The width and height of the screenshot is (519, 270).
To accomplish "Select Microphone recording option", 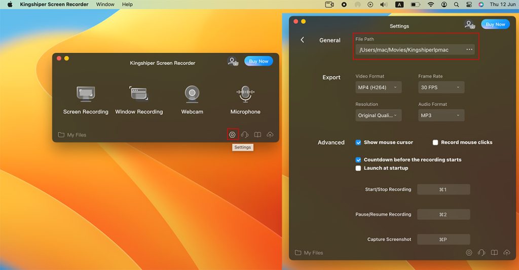I will (245, 100).
